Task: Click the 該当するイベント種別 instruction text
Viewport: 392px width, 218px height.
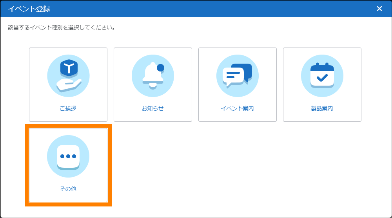Action: pos(61,28)
